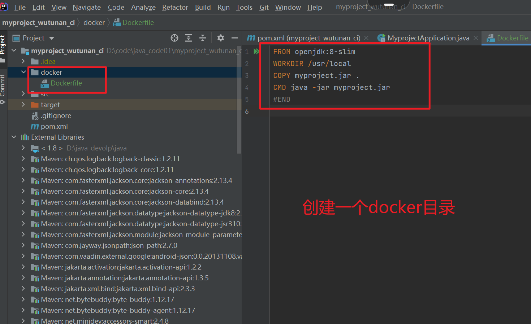Viewport: 531px width, 324px height.
Task: Close the MyprojectApplication.java tab
Action: coord(476,38)
